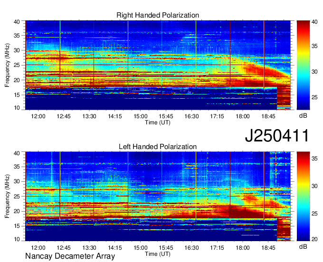Click 14:15 time tick on left-handed plot
The image size is (323, 262).
pos(115,248)
